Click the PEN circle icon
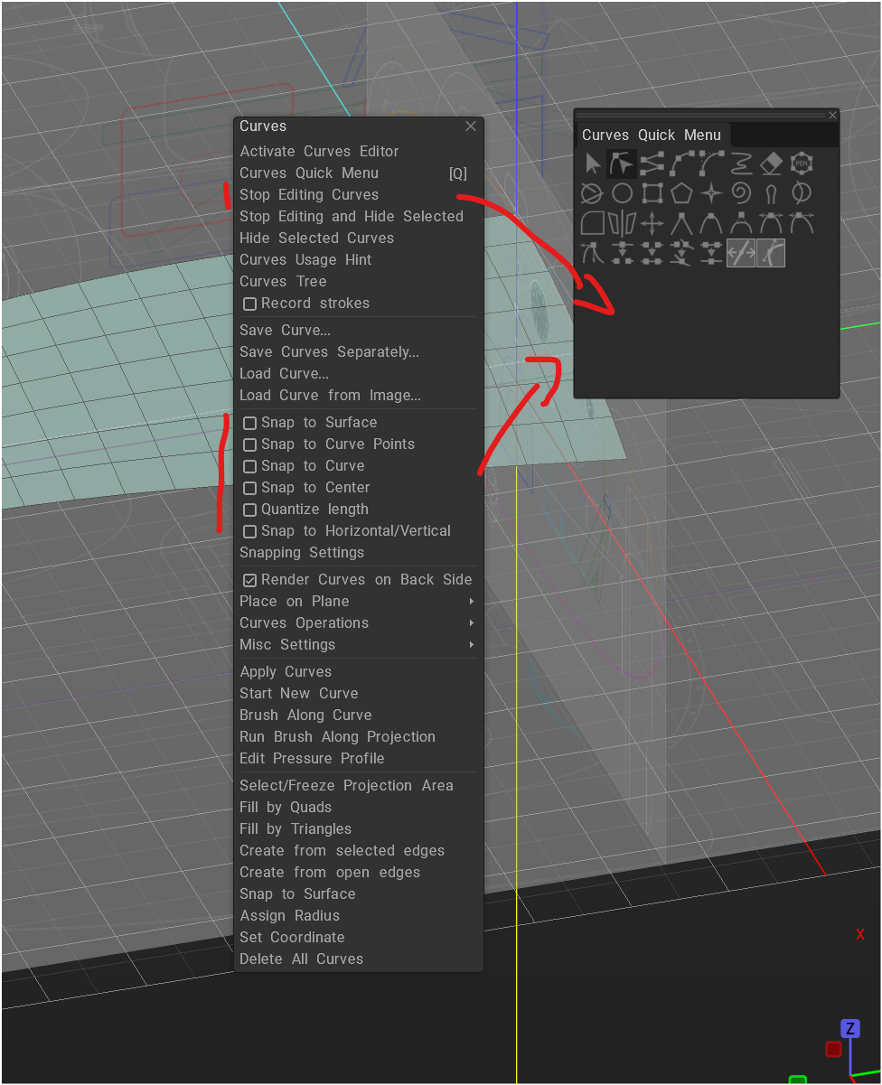Viewport: 882px width, 1085px height. coord(801,164)
